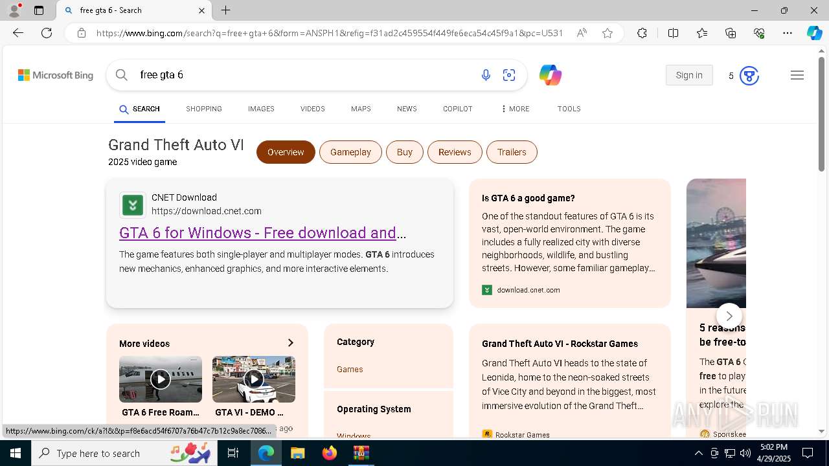
Task: Click the Sign in button
Action: tap(689, 75)
